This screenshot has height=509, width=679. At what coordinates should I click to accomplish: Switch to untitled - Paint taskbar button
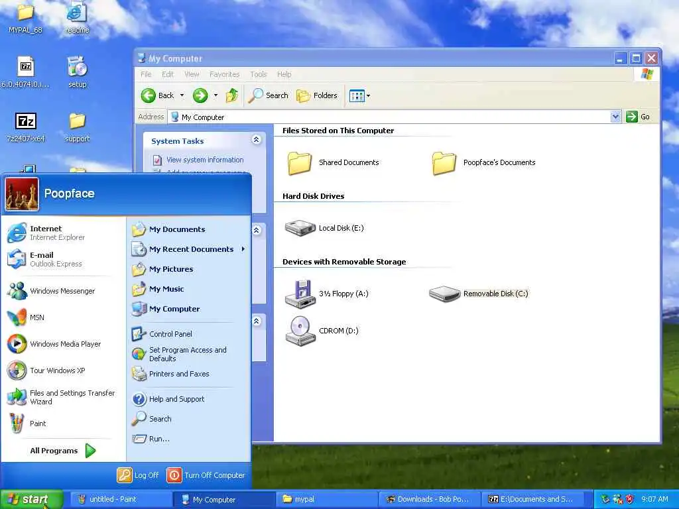pyautogui.click(x=120, y=499)
